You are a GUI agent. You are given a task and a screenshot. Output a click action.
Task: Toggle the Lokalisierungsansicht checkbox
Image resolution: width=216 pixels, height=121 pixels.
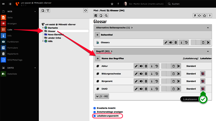[94, 116]
